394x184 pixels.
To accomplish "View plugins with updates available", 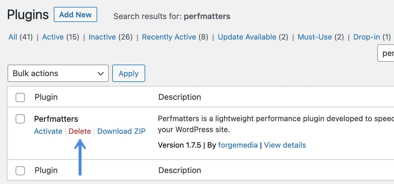I will coord(246,37).
